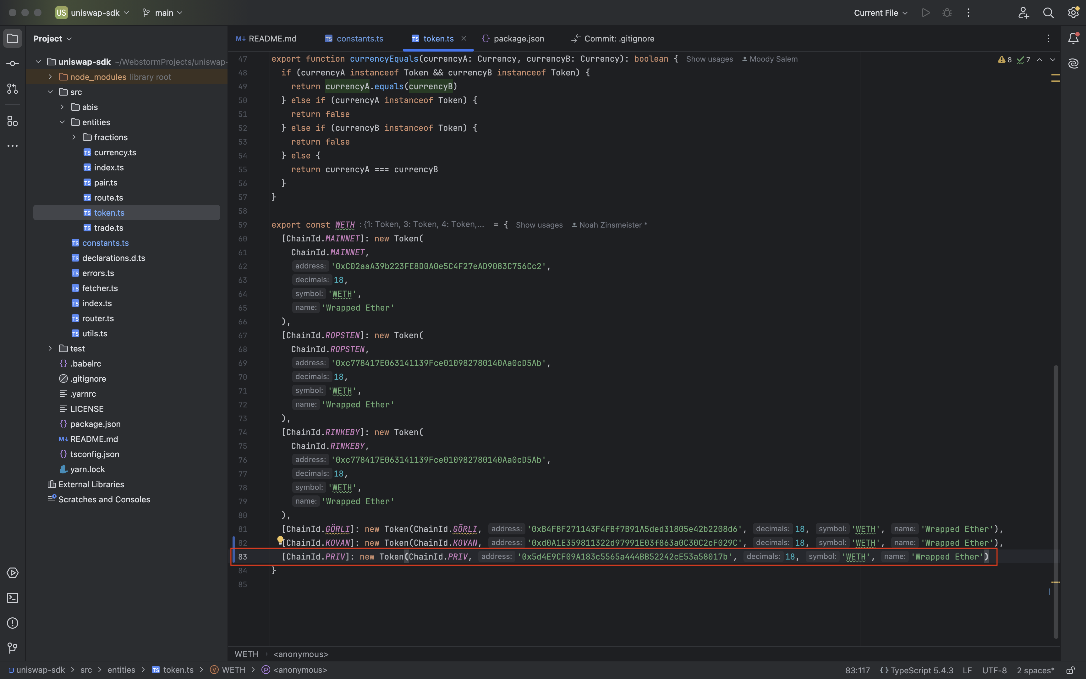Viewport: 1086px width, 679px height.
Task: Collapse the uniswap-sdk root folder
Action: (38, 62)
